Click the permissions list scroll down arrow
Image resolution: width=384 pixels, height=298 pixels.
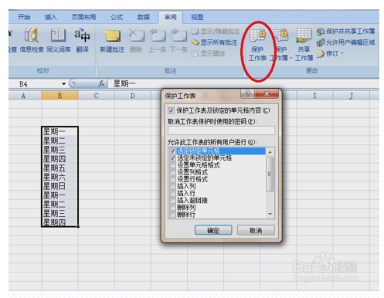point(270,214)
